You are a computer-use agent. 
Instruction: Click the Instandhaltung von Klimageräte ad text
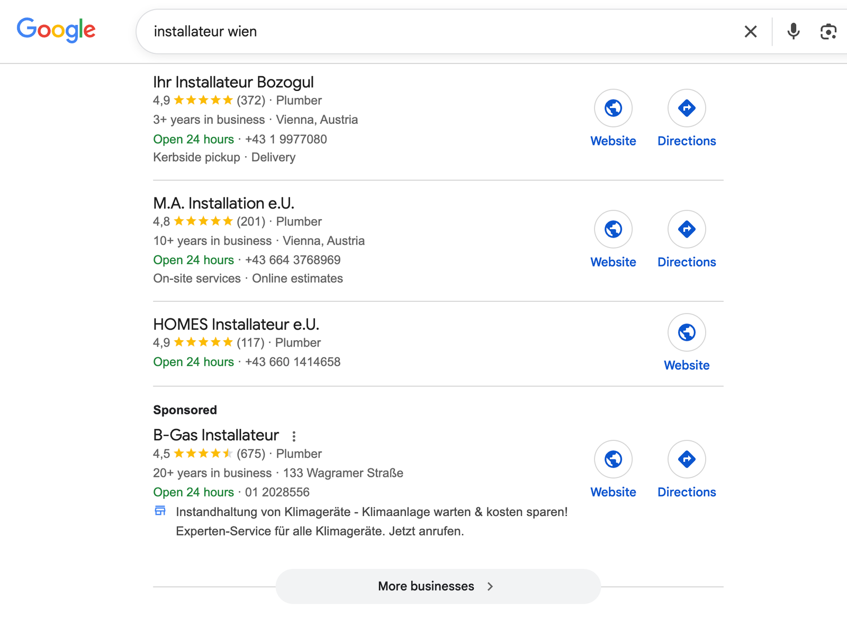tap(372, 512)
